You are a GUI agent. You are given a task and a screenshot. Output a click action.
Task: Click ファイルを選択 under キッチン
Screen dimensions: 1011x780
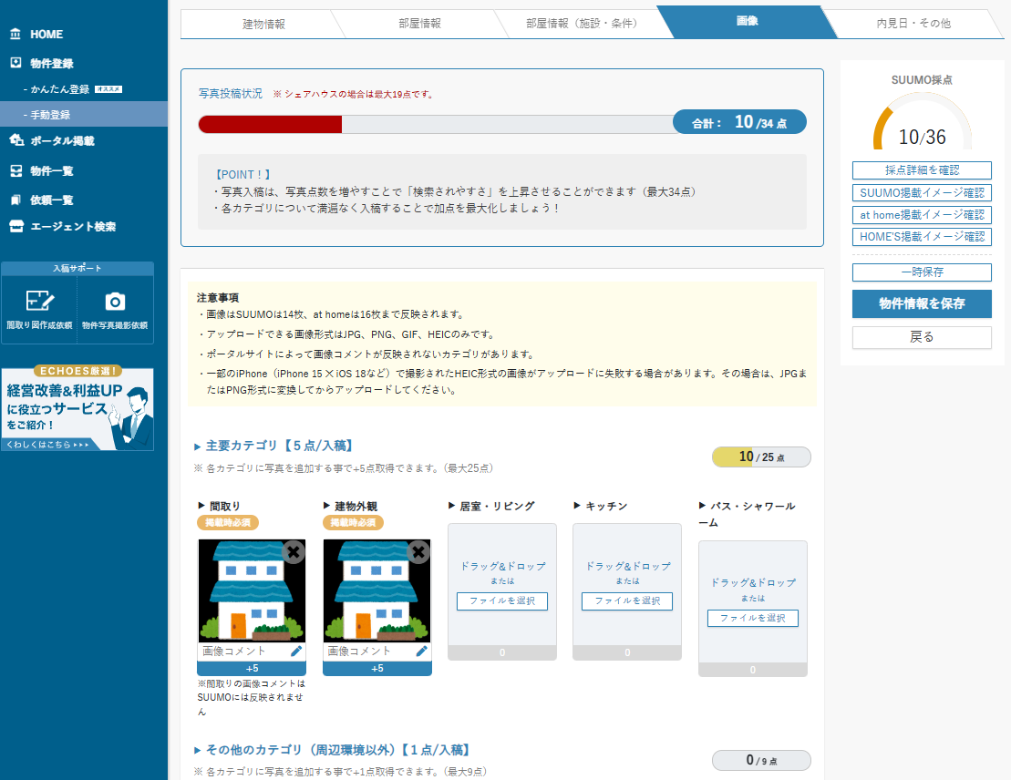click(627, 601)
